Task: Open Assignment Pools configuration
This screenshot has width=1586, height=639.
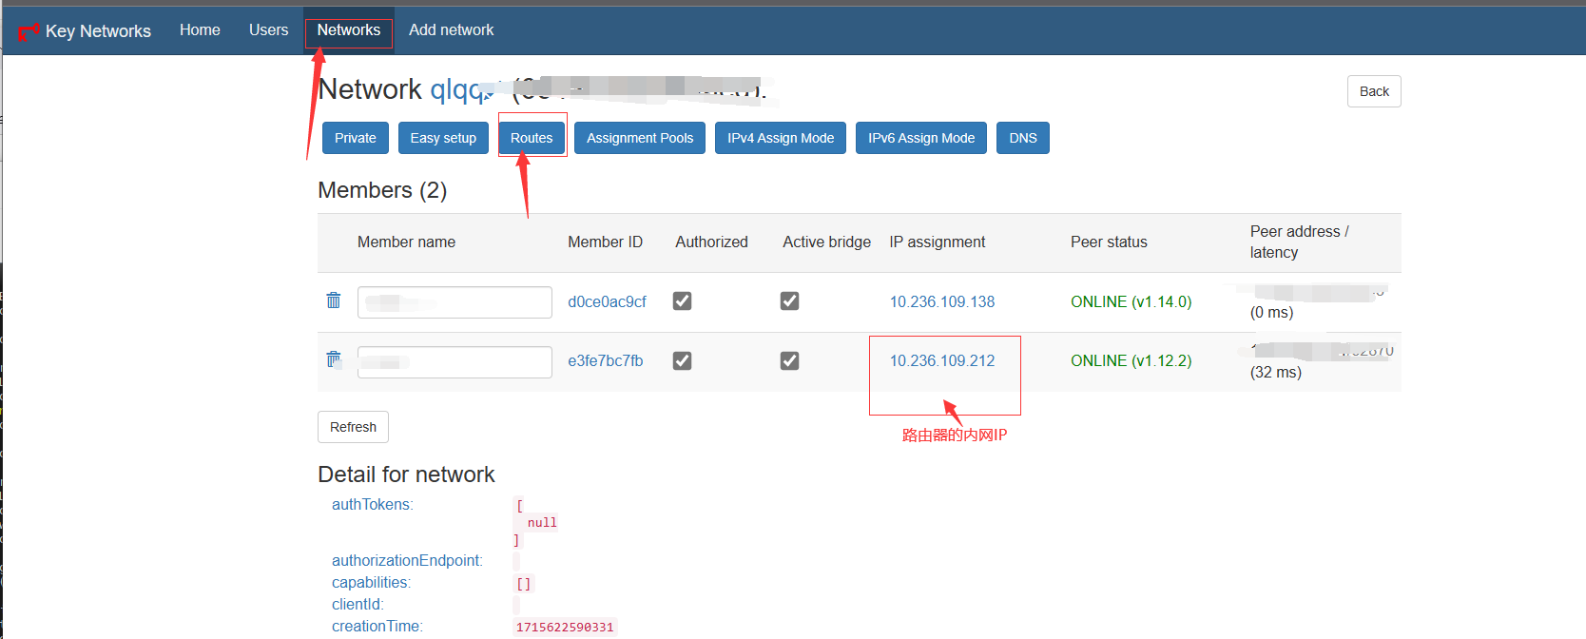Action: (640, 138)
